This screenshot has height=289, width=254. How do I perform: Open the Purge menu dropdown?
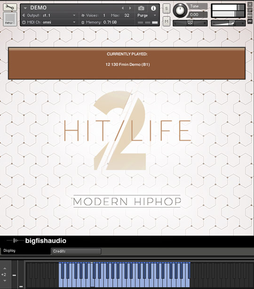pyautogui.click(x=147, y=16)
